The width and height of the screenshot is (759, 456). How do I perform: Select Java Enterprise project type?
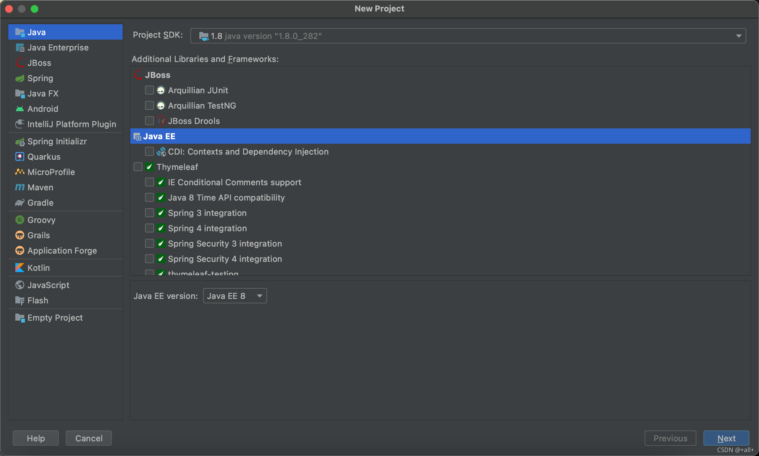point(58,48)
